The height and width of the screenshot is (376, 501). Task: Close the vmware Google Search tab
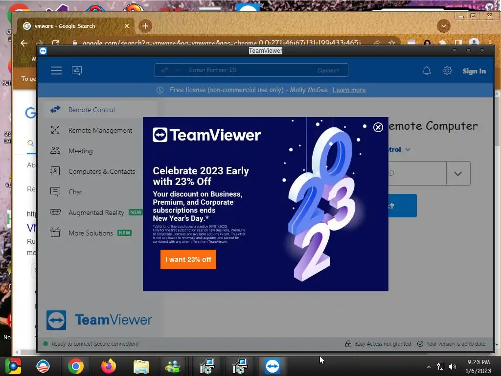pyautogui.click(x=127, y=26)
